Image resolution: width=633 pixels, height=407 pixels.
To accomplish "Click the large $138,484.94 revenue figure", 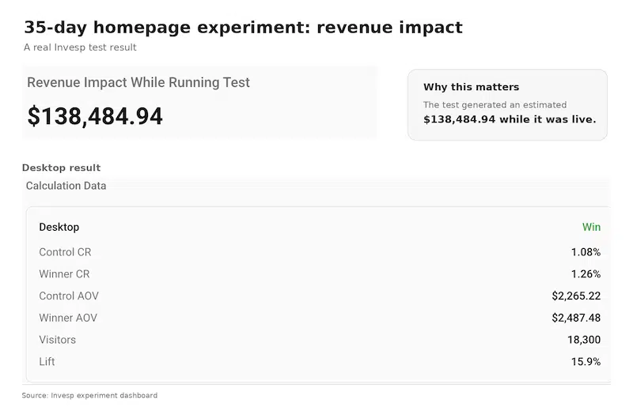I will (x=95, y=116).
